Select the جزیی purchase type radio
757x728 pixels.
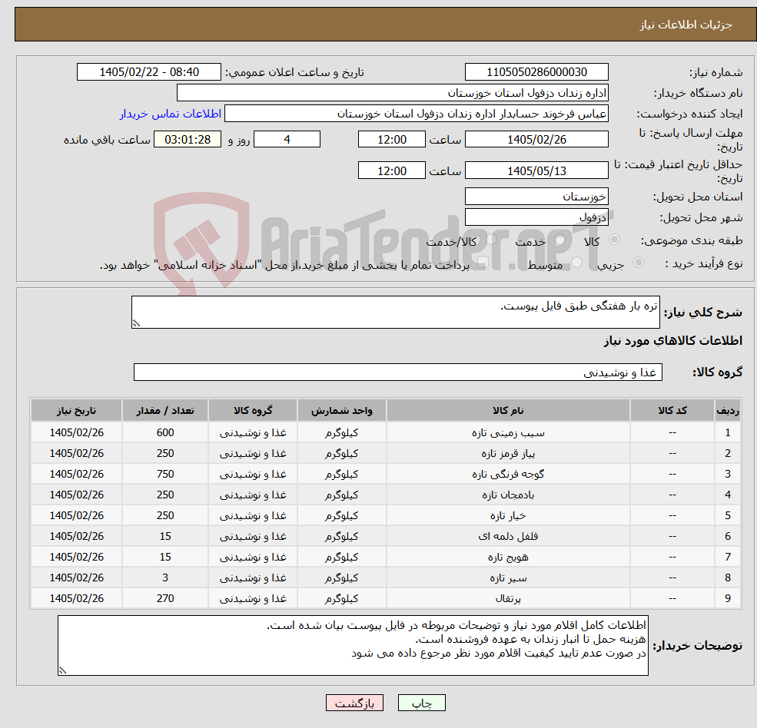(x=638, y=263)
